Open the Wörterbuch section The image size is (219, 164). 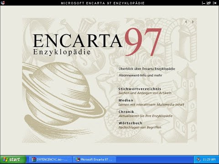(130, 123)
